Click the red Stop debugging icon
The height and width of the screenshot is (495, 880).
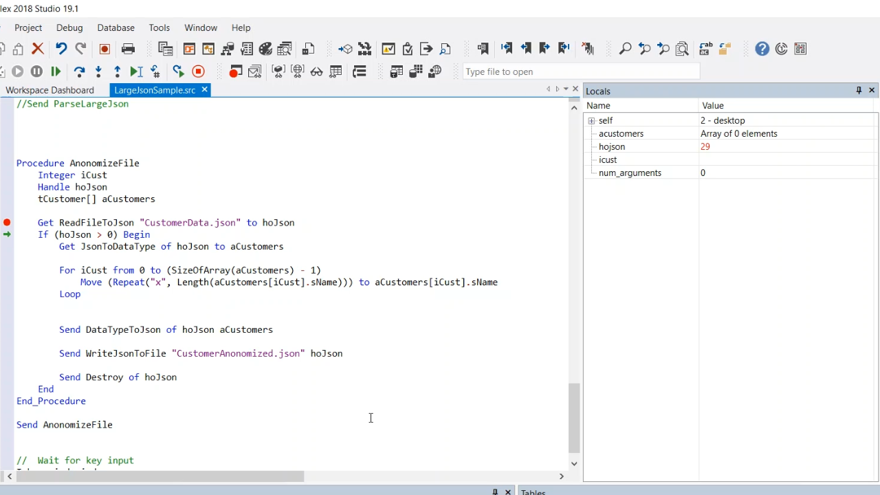[198, 71]
